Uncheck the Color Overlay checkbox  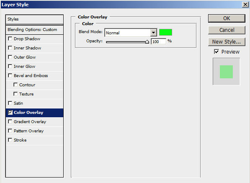10,112
